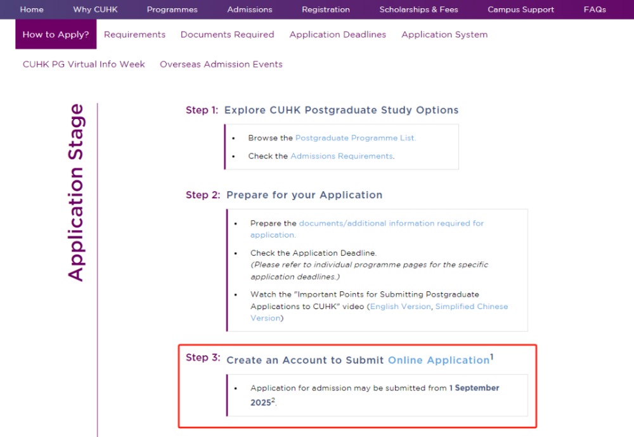Screen dimensions: 634x437
Task: Open the Online Application link
Action: (x=438, y=360)
